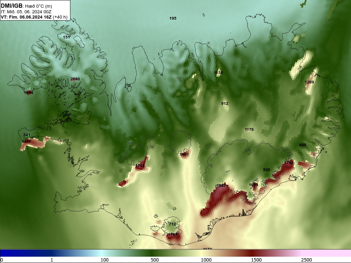Click the value 195 over the northern sea
This screenshot has width=351, height=263.
[x=173, y=18]
